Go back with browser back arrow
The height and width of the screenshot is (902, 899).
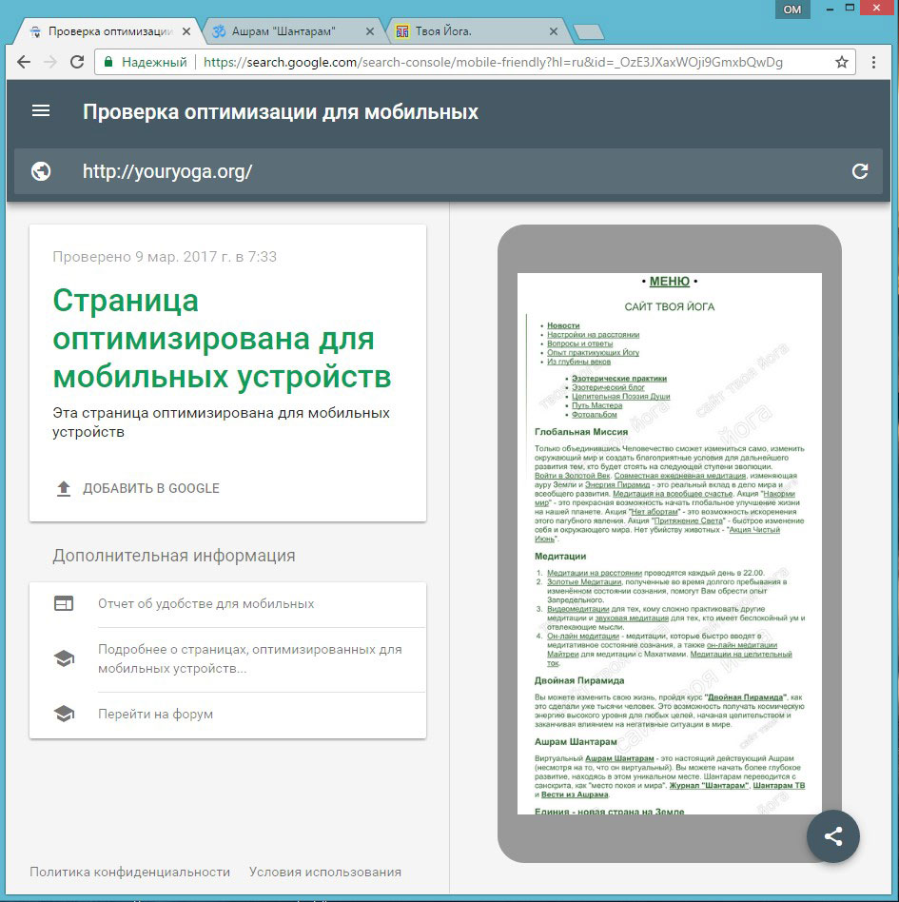pyautogui.click(x=24, y=62)
